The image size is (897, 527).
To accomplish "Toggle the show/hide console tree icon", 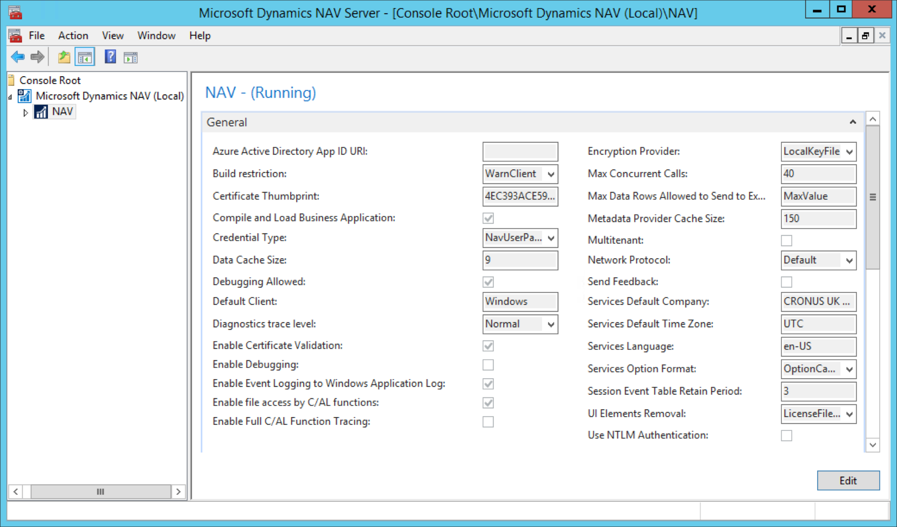I will pyautogui.click(x=85, y=57).
